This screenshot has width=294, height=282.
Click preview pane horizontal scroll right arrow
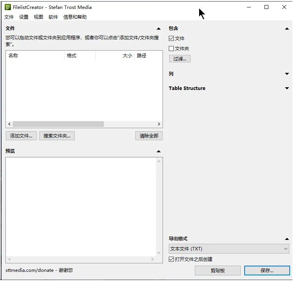(x=152, y=259)
